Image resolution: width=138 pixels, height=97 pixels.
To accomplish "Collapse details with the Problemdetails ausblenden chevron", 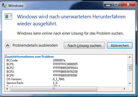I will click(8, 45).
